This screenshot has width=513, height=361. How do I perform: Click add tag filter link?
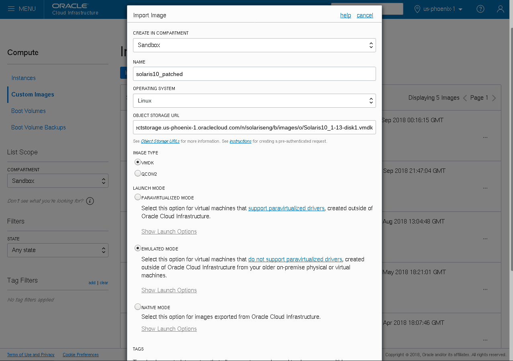pyautogui.click(x=92, y=283)
